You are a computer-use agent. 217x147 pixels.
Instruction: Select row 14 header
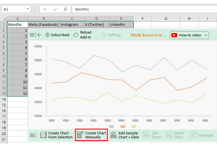(x=3, y=99)
